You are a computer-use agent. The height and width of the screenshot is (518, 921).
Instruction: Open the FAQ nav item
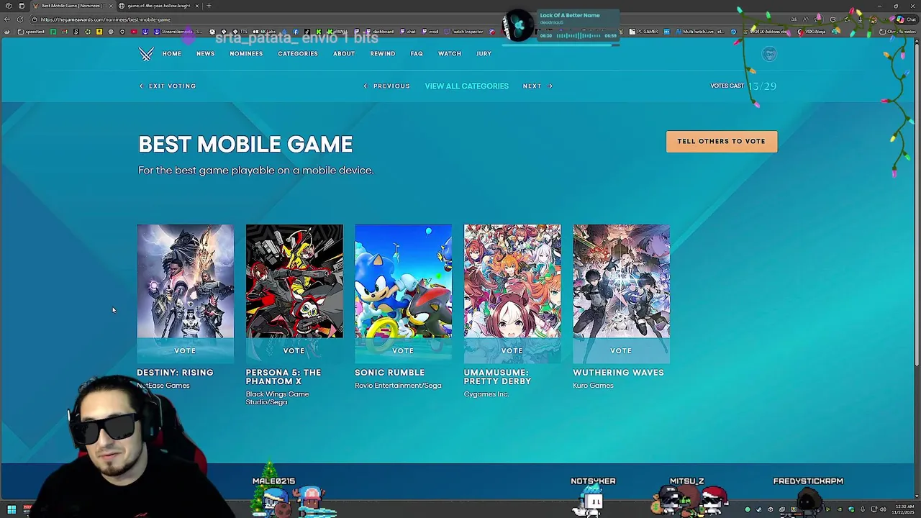pos(417,54)
